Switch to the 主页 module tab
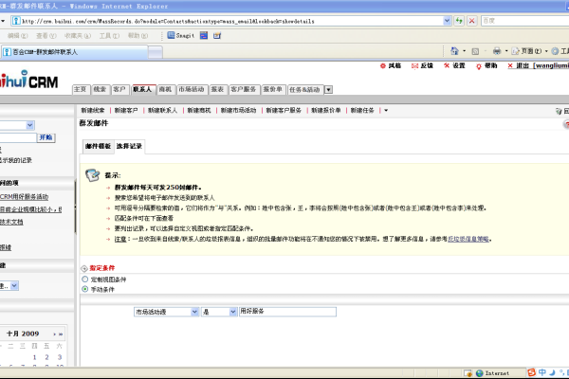The image size is (569, 379). (81, 89)
